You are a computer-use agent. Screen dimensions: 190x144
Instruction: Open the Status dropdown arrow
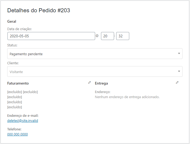point(179,53)
